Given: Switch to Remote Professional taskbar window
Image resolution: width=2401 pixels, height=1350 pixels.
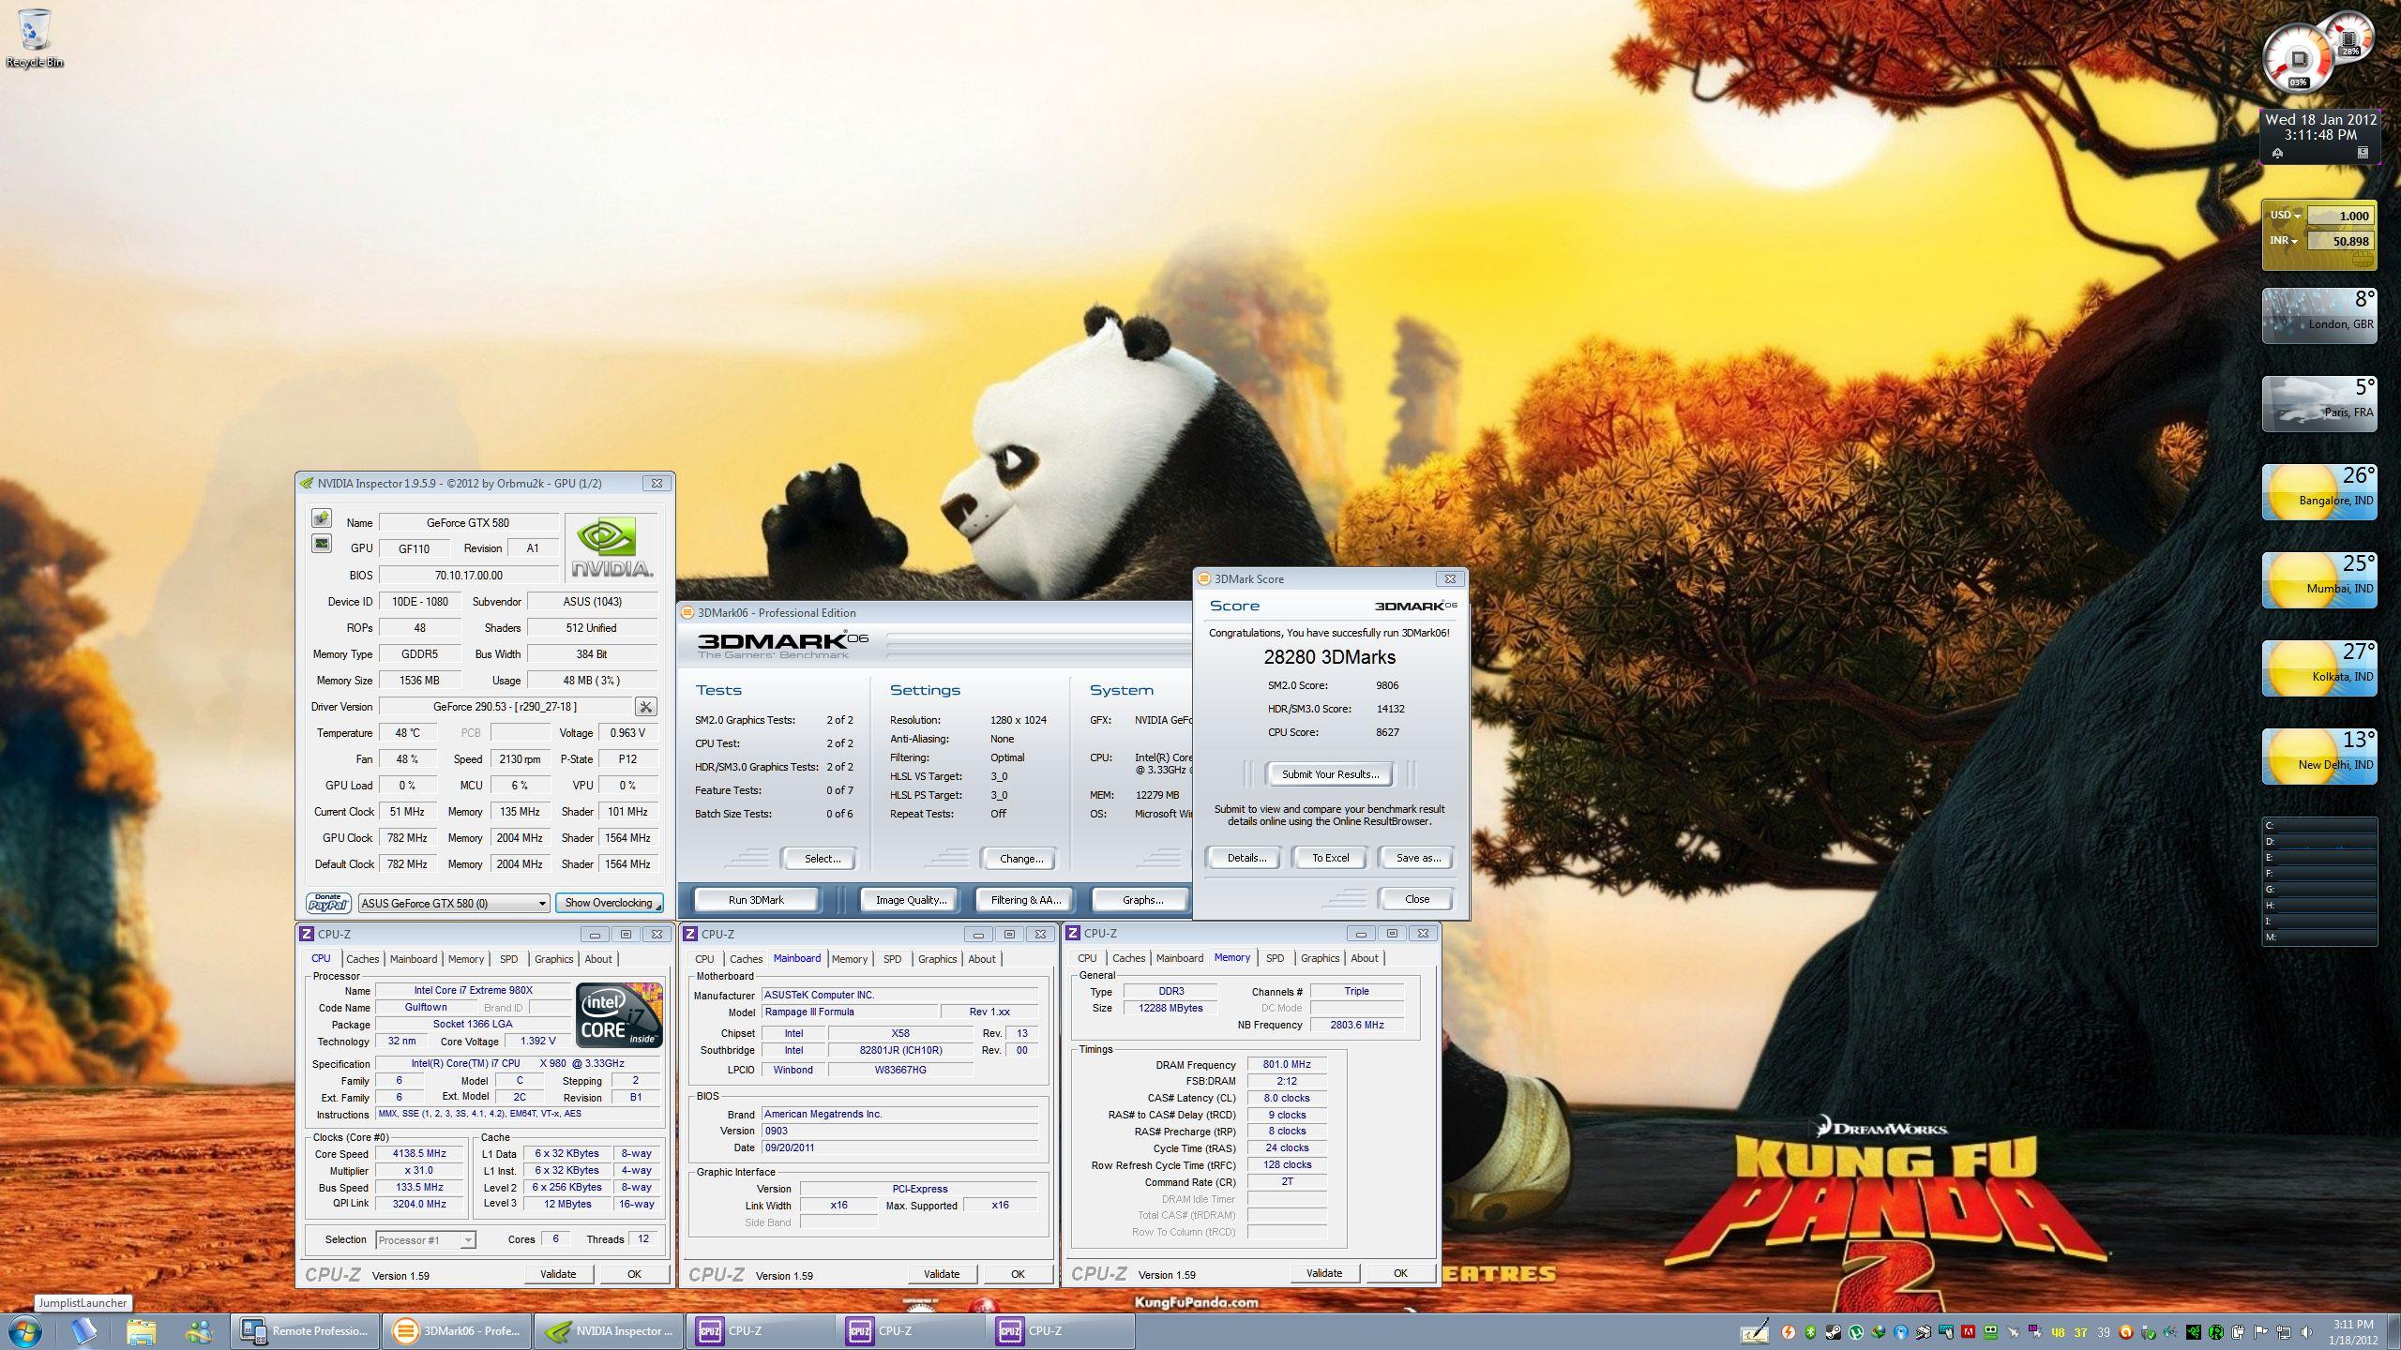Looking at the screenshot, I should tap(305, 1331).
